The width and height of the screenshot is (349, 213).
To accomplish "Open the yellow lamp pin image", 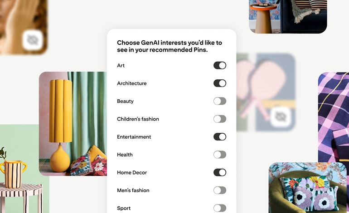I will pos(73,124).
